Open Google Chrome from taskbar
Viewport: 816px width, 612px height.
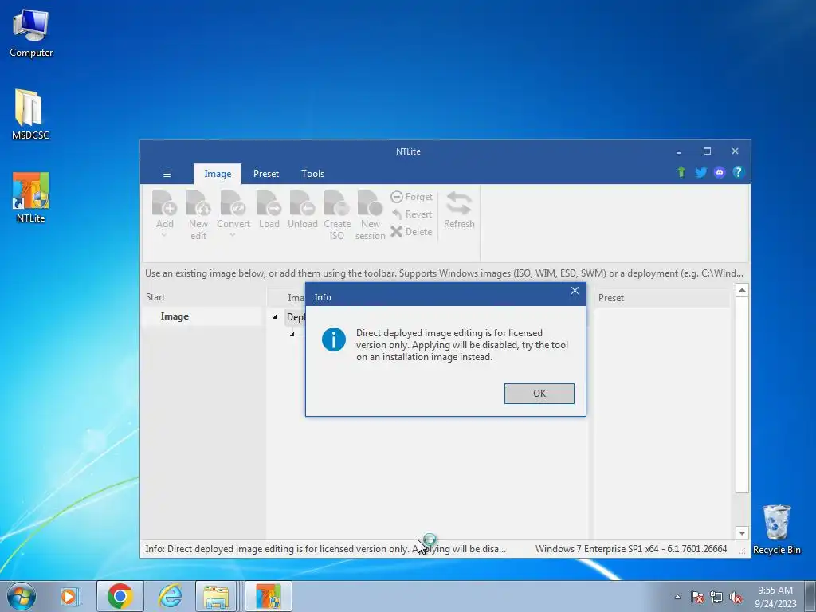coord(120,596)
